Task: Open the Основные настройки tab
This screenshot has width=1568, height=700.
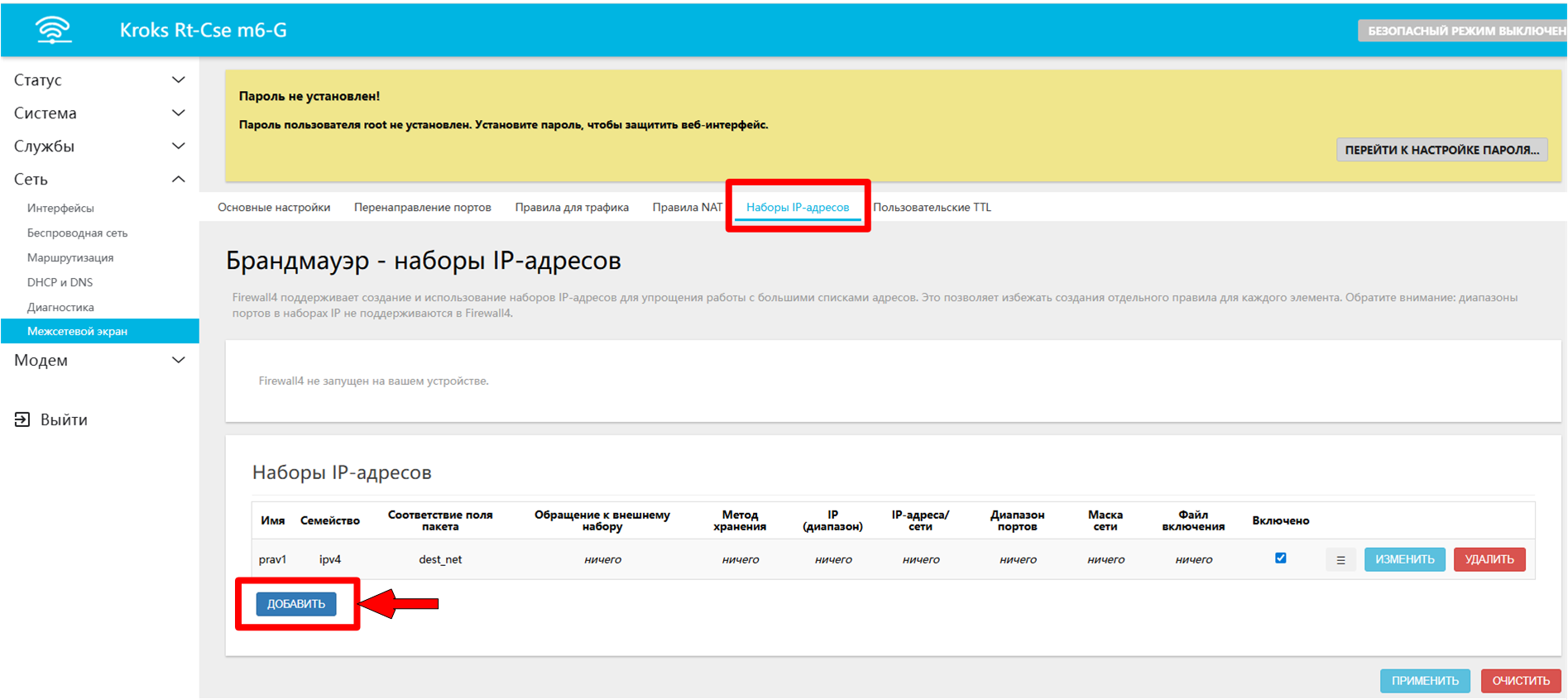Action: coord(274,208)
